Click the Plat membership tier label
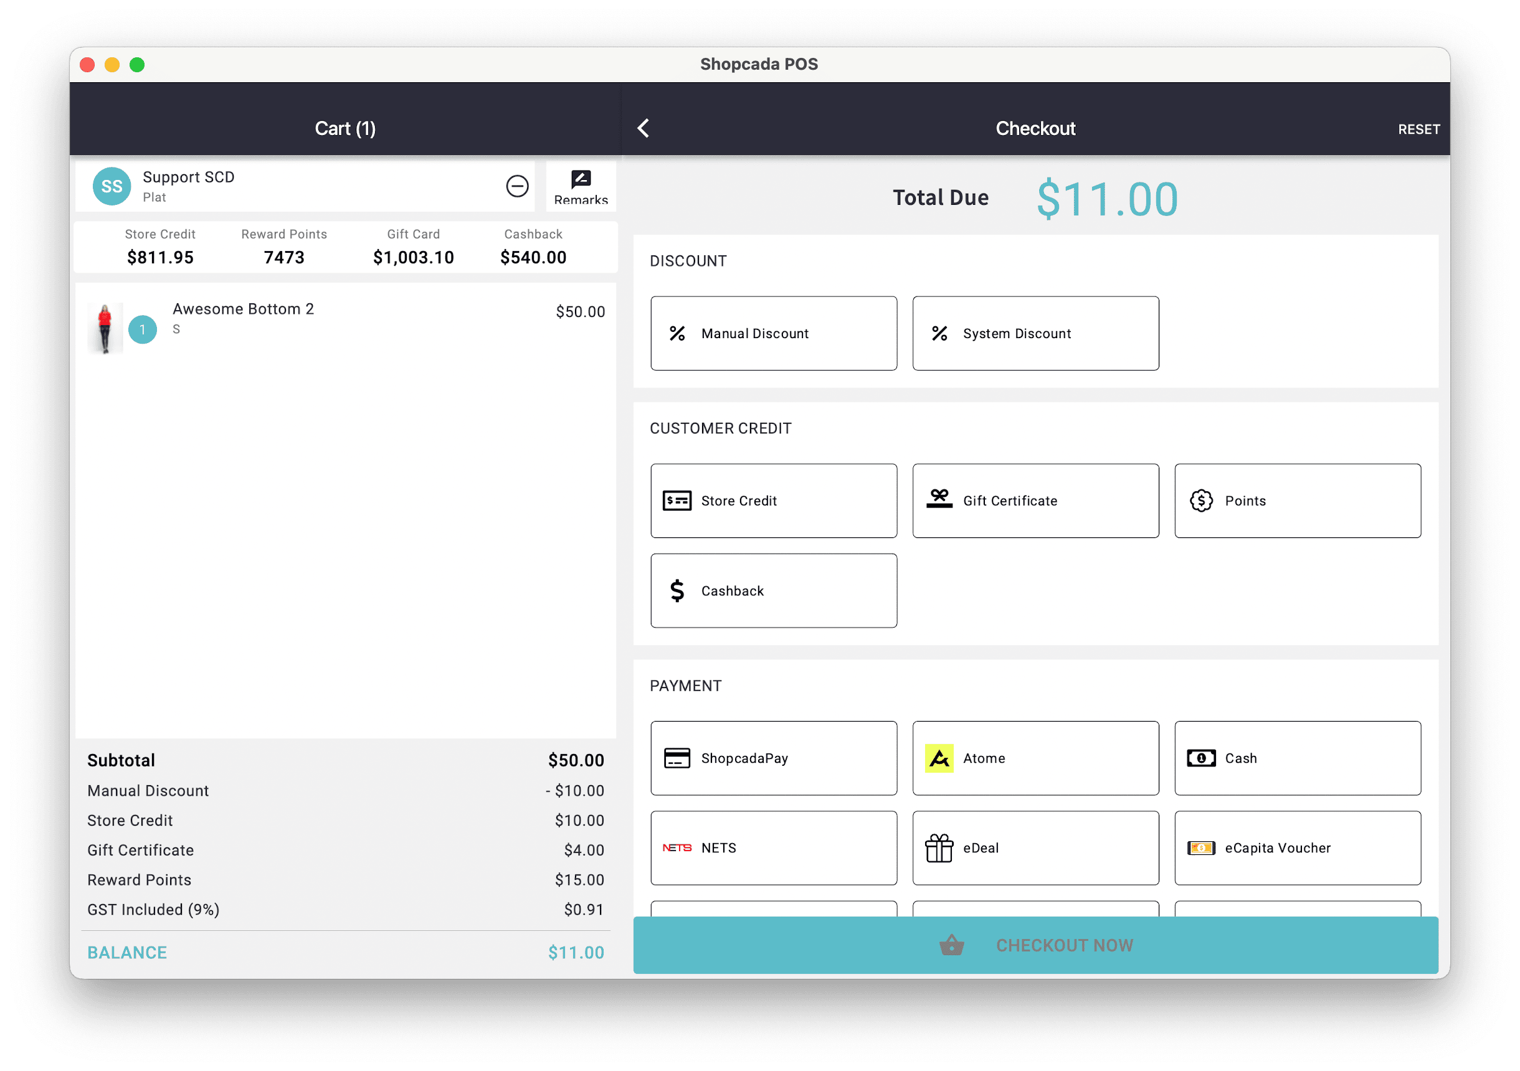The image size is (1520, 1071). [154, 197]
